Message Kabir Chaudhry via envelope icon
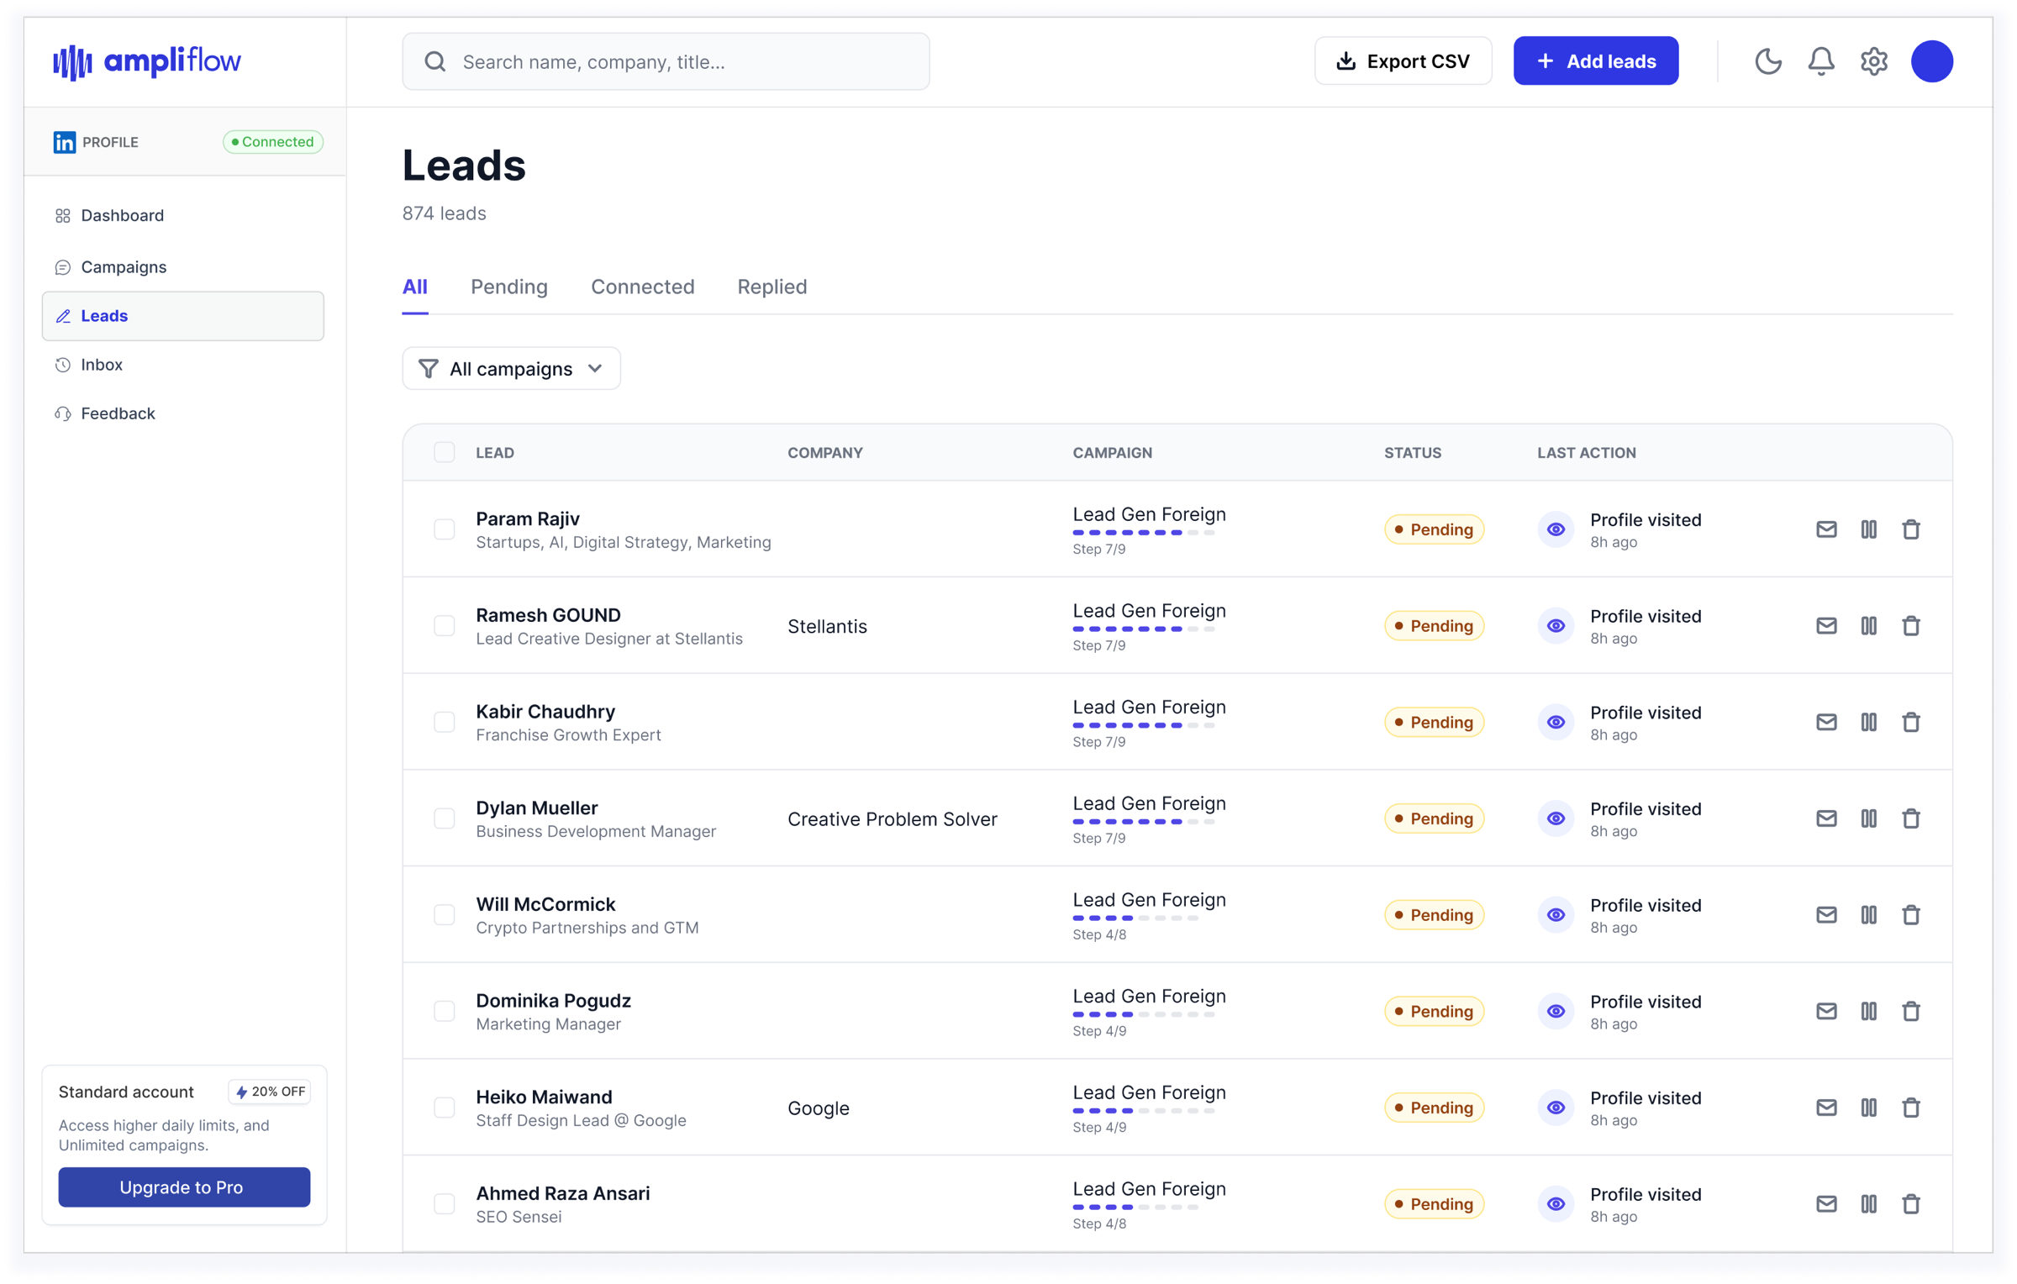2017x1284 pixels. pyautogui.click(x=1826, y=723)
